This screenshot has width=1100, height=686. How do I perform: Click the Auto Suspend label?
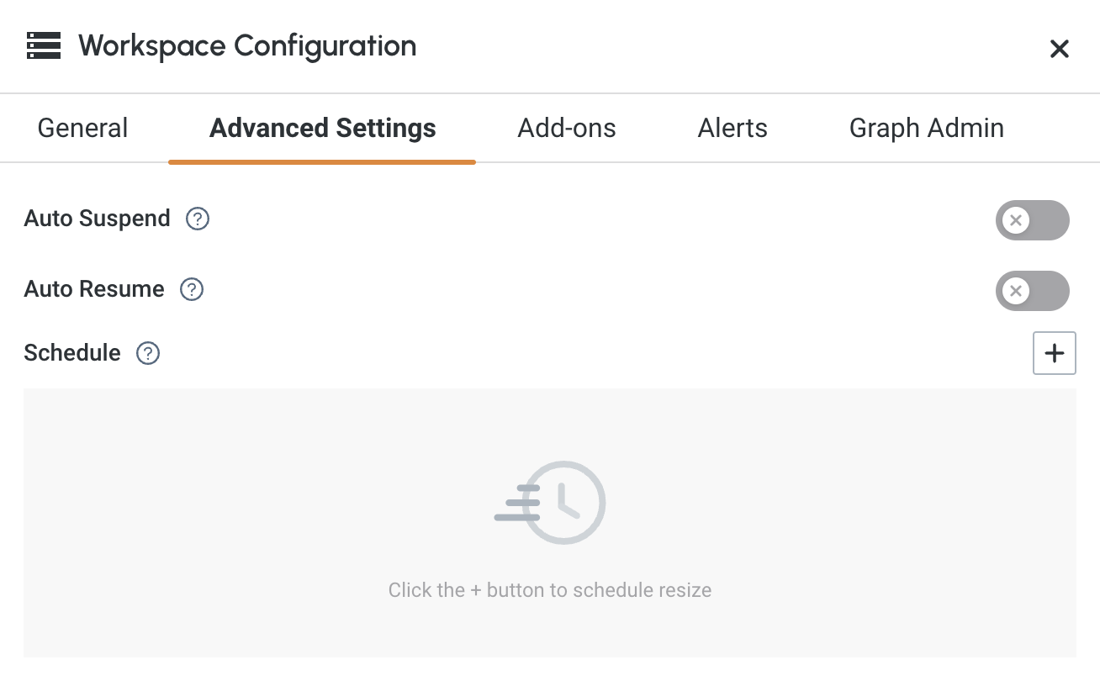tap(97, 219)
